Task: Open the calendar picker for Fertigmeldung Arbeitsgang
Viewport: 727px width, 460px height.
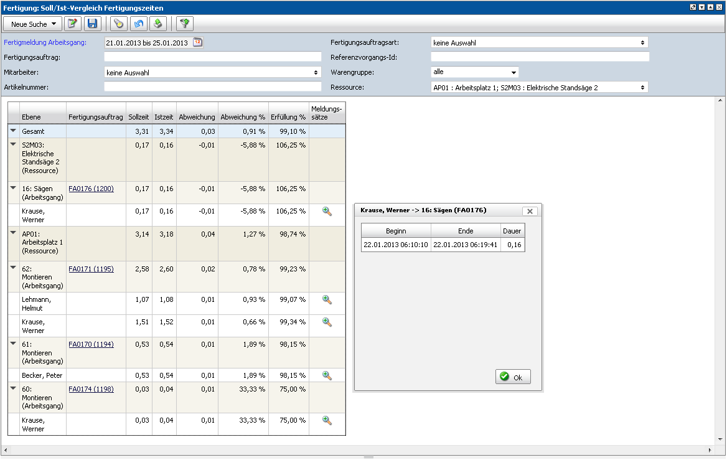Action: 198,42
